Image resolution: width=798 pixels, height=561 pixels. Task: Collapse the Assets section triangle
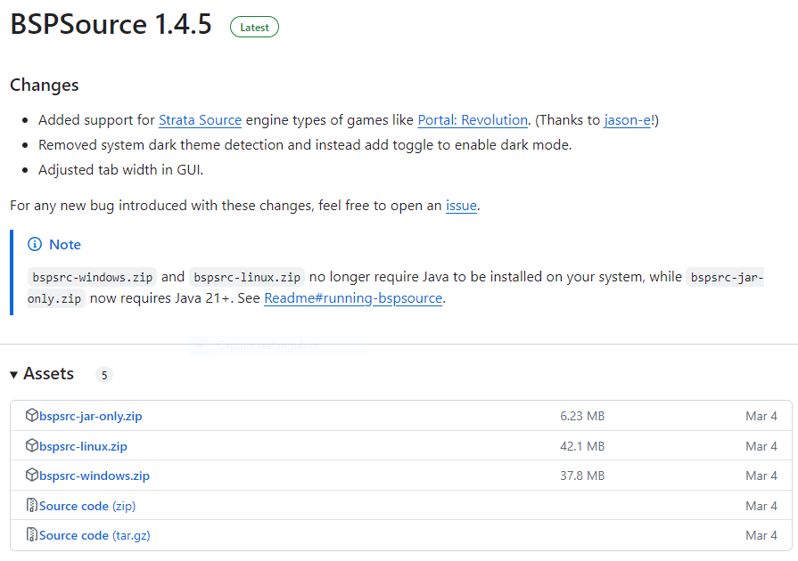tap(13, 375)
